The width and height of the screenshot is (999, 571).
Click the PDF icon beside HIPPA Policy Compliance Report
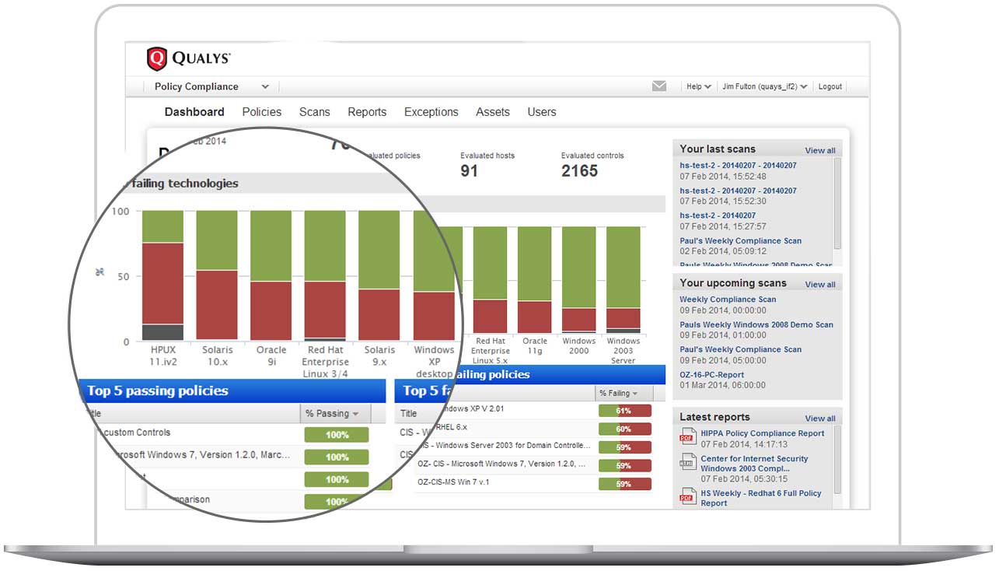point(687,437)
